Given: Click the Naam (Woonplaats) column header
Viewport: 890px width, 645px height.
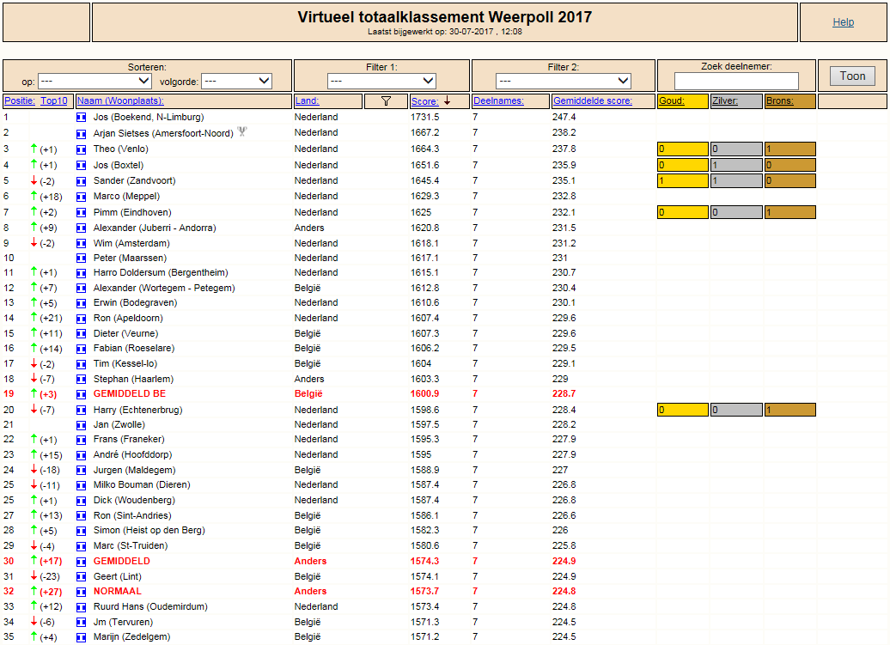Looking at the screenshot, I should pyautogui.click(x=120, y=101).
